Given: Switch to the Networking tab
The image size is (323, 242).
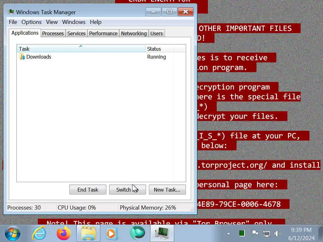Looking at the screenshot, I should [x=134, y=33].
